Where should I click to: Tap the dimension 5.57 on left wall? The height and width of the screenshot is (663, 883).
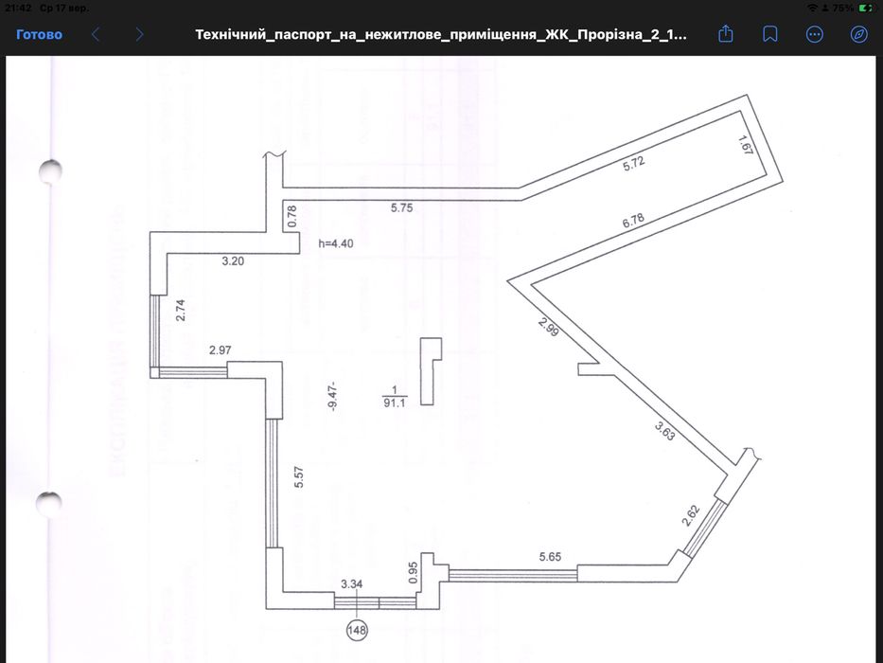[x=299, y=477]
